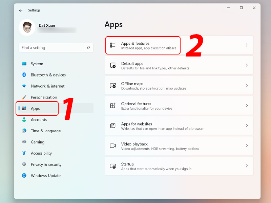This screenshot has height=203, width=271.
Task: Minimize the Settings window
Action: pyautogui.click(x=228, y=8)
